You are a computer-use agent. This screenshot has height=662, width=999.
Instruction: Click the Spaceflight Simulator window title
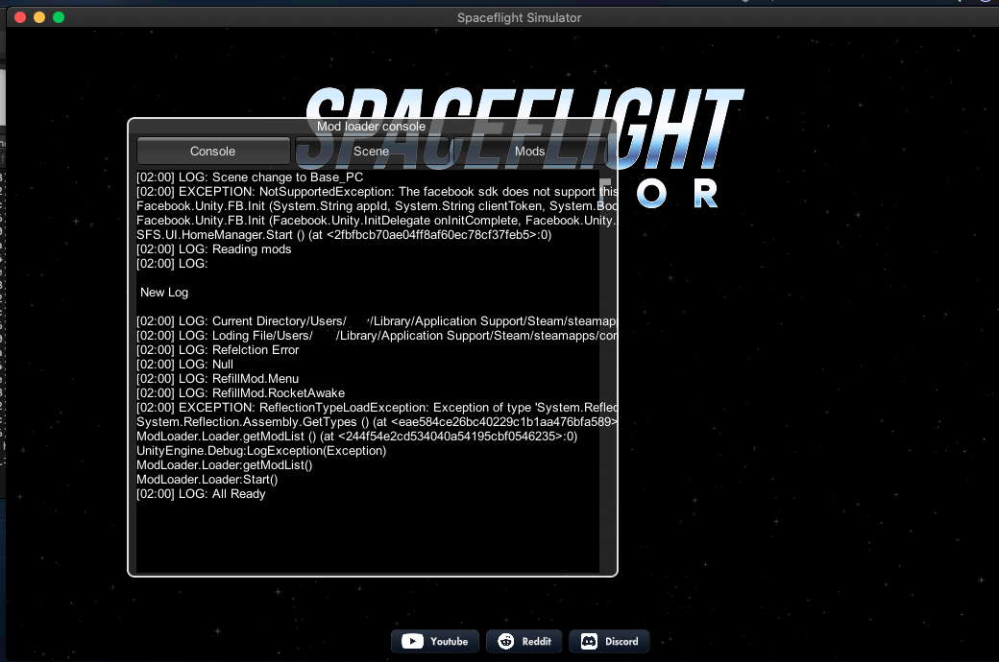click(520, 18)
